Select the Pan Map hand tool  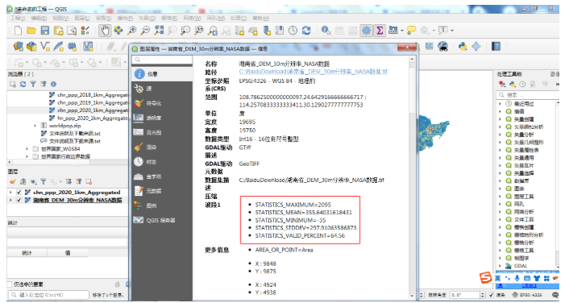pyautogui.click(x=105, y=31)
